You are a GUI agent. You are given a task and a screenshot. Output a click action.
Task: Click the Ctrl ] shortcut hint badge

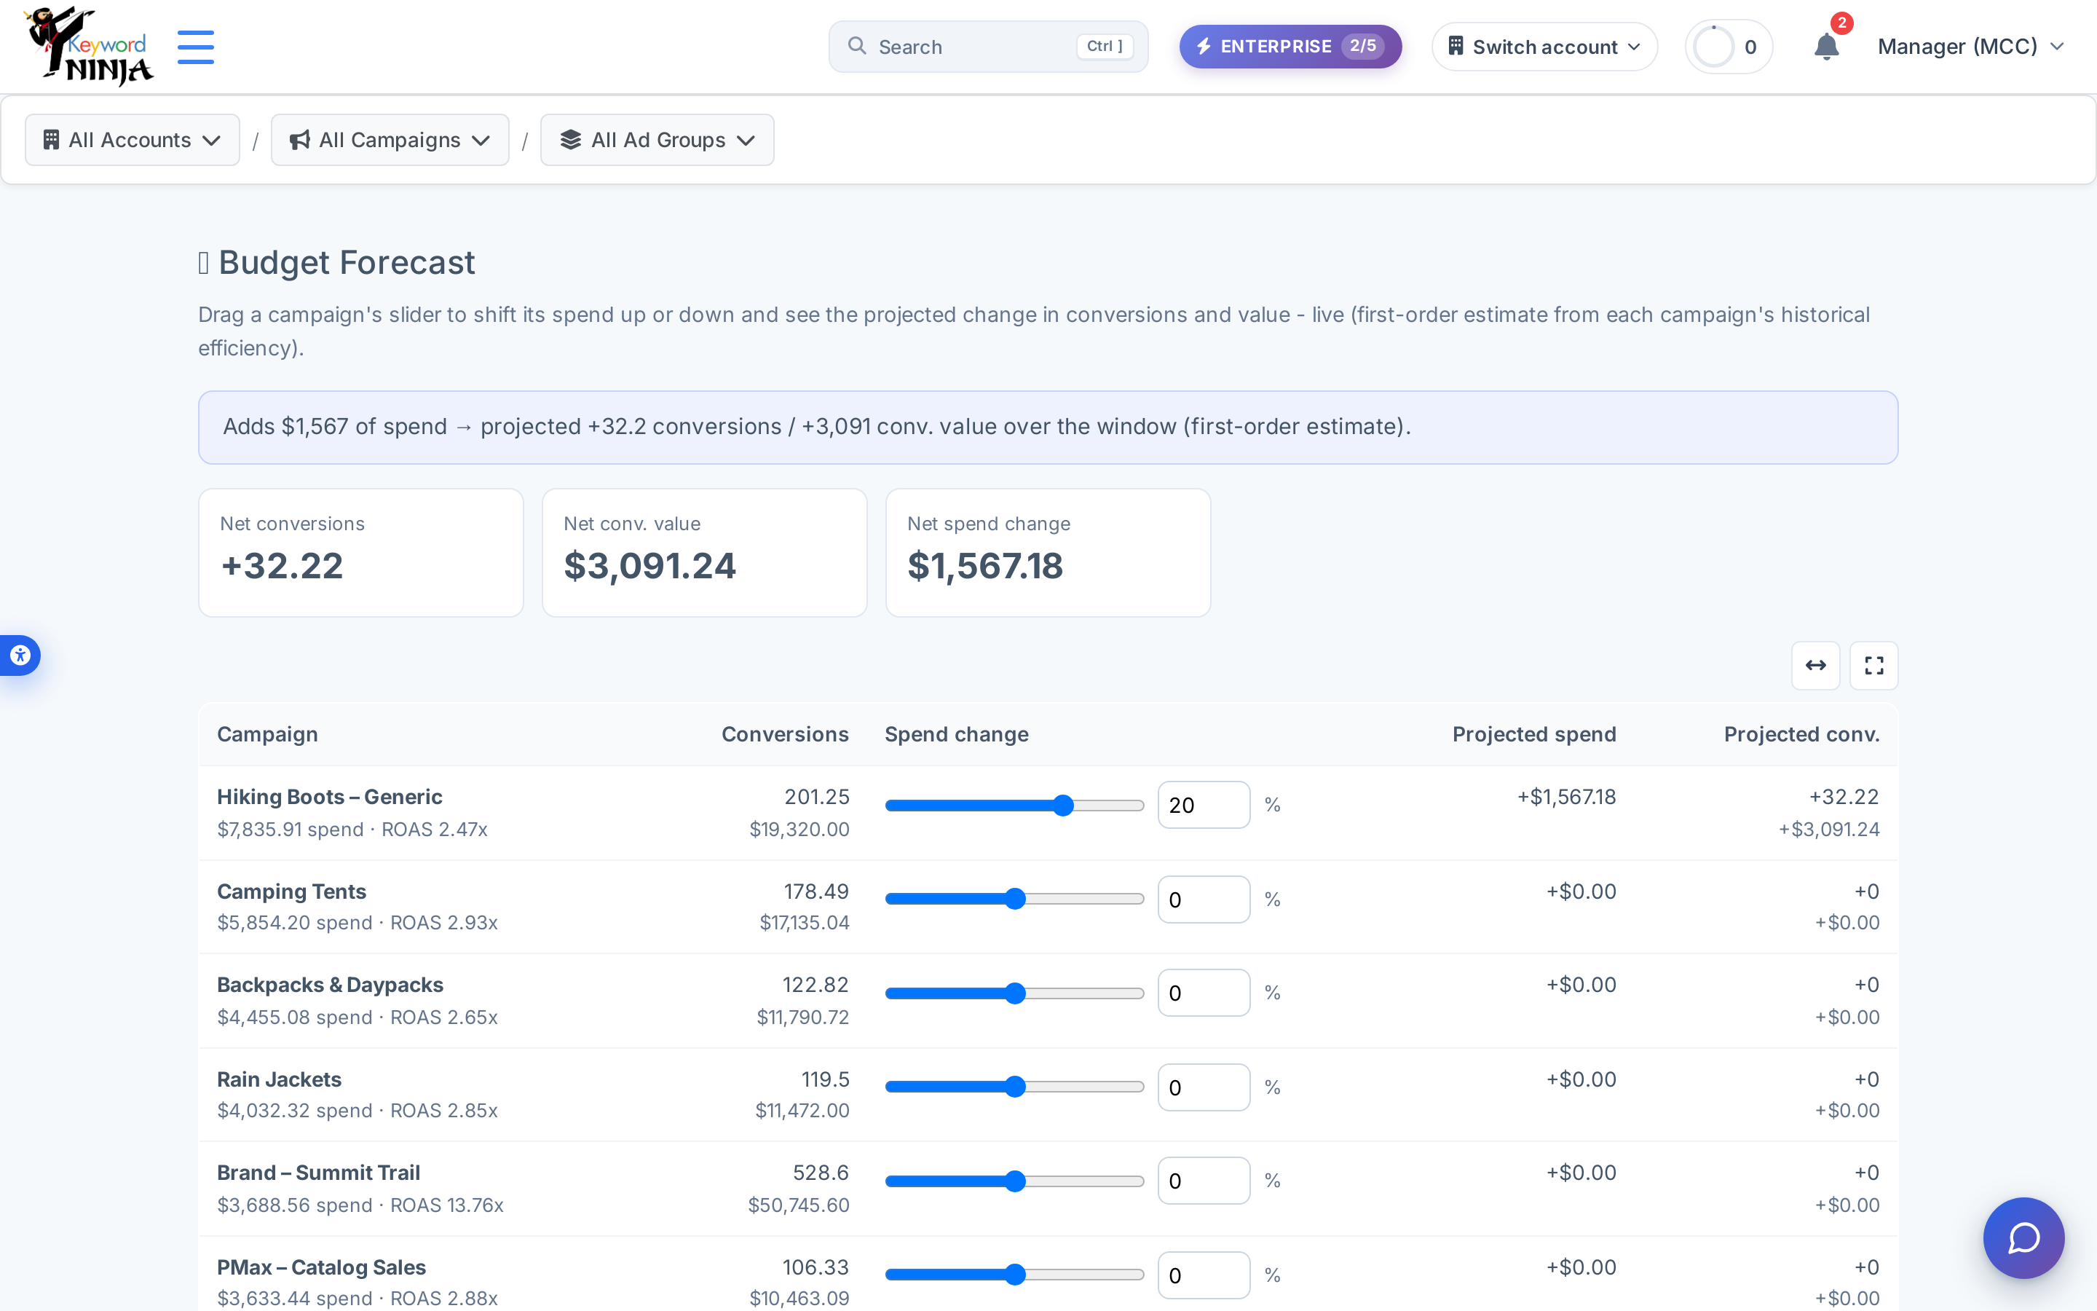pyautogui.click(x=1105, y=46)
